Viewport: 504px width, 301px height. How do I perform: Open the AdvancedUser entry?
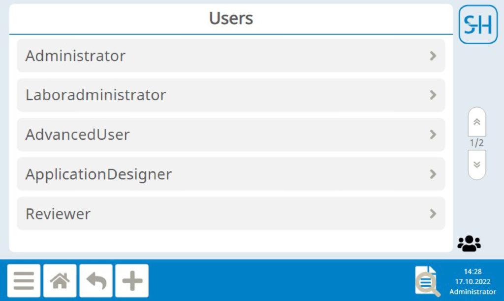point(231,135)
